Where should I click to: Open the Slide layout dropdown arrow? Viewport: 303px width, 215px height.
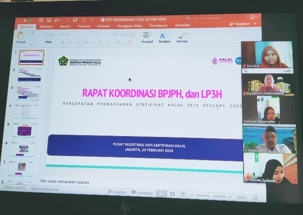tap(53, 35)
